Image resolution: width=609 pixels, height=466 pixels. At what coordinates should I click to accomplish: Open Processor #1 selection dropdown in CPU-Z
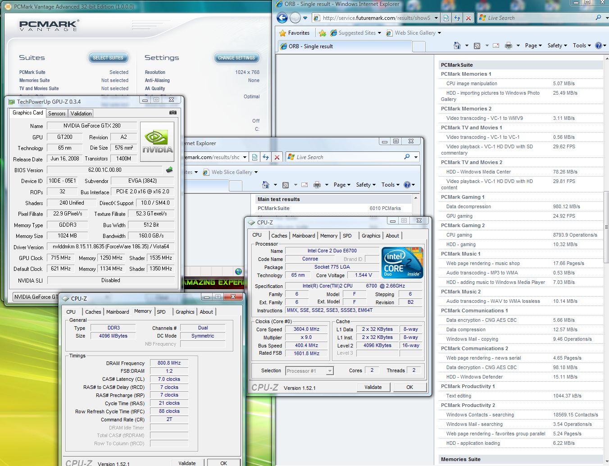(330, 371)
